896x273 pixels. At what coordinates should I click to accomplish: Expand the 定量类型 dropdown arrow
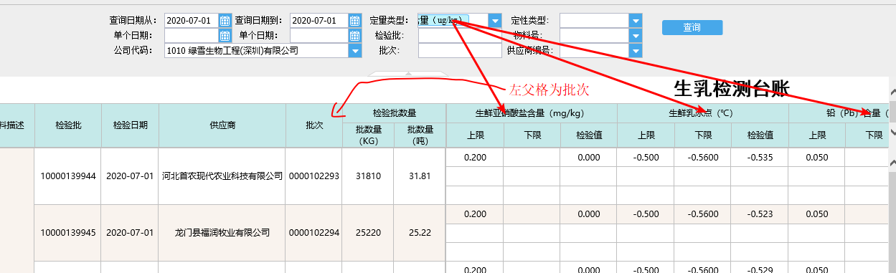click(x=495, y=21)
